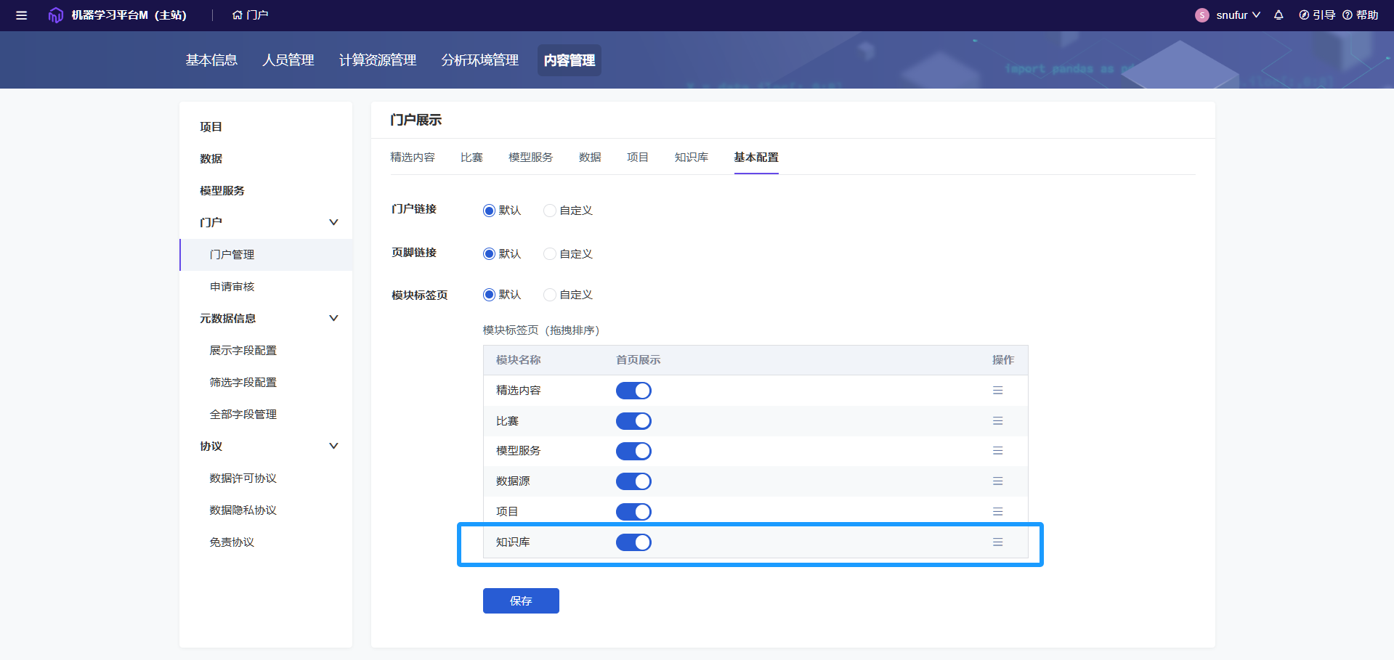
Task: Collapse 元数据信息 sidebar section
Action: coord(333,318)
